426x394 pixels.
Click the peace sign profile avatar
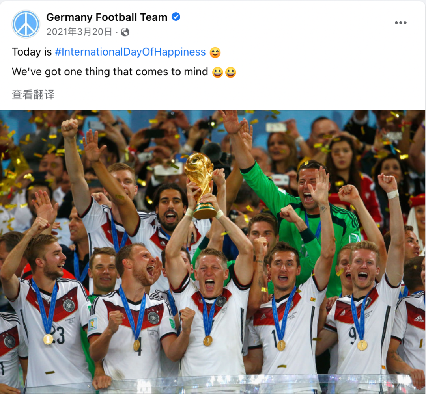[26, 24]
